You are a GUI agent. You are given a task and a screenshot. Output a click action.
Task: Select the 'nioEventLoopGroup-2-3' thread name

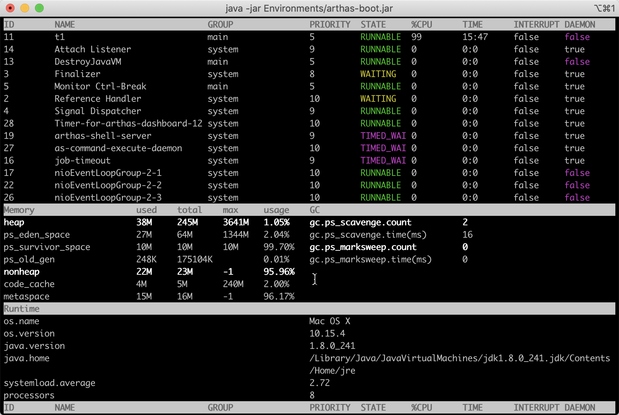[x=108, y=198]
